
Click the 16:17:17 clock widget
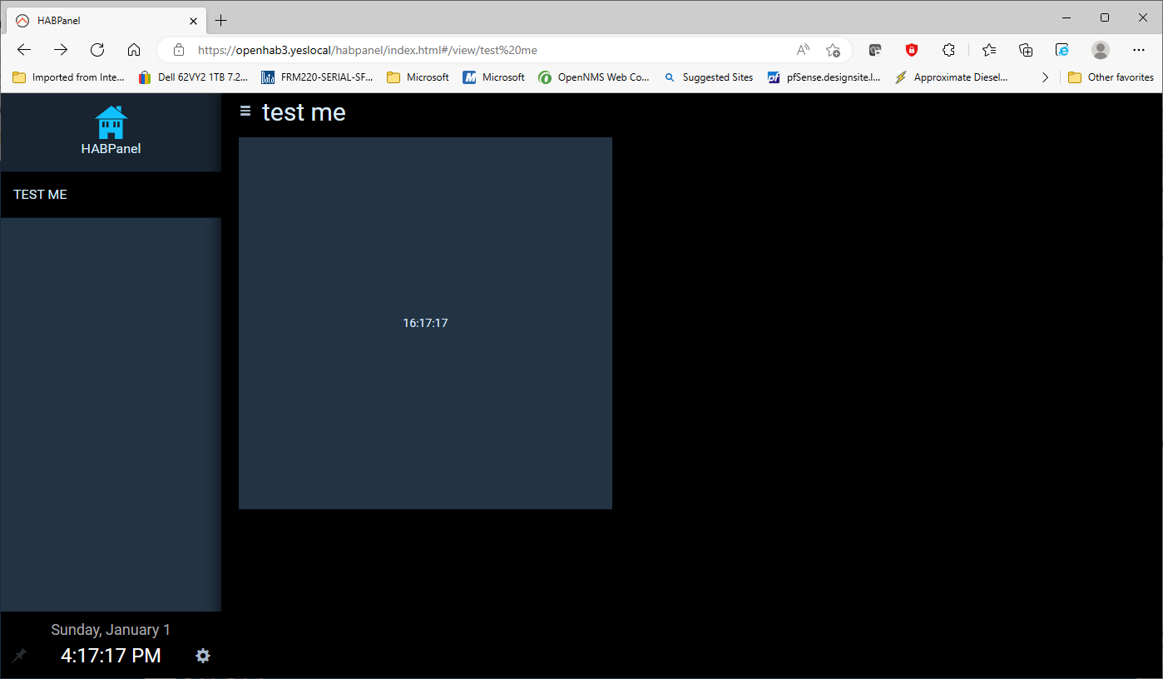click(x=425, y=323)
